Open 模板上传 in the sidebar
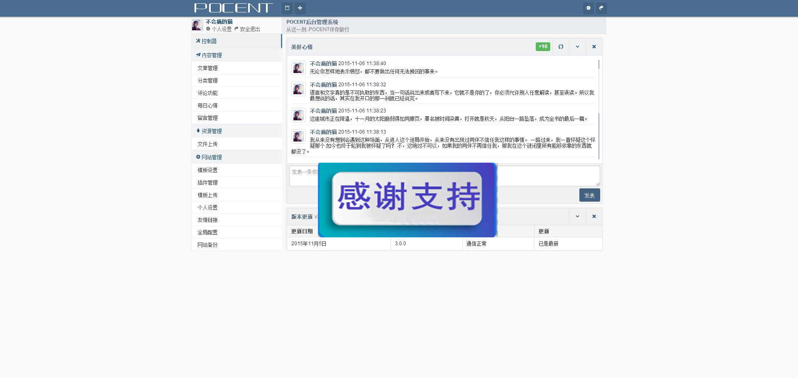Viewport: 798px width, 378px height. (236, 195)
